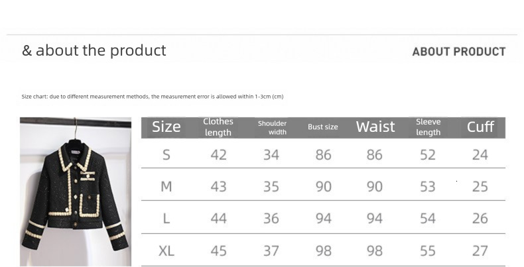Click cuff value 27 for XL
This screenshot has height=267, width=524.
click(480, 251)
